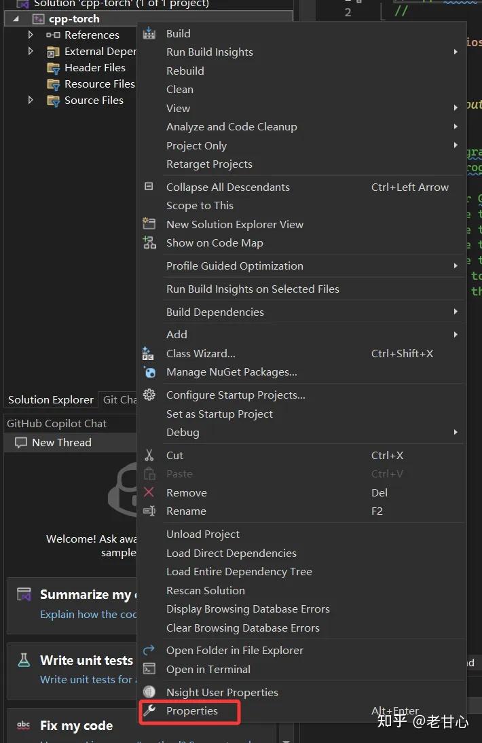This screenshot has height=743, width=482.
Task: Open the Explain how the code works link
Action: coord(88,614)
